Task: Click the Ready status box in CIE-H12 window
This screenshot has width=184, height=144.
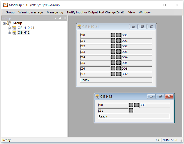Action: coord(134,116)
